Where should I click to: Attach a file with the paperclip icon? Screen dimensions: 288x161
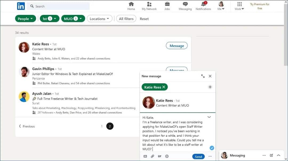coord(153,156)
